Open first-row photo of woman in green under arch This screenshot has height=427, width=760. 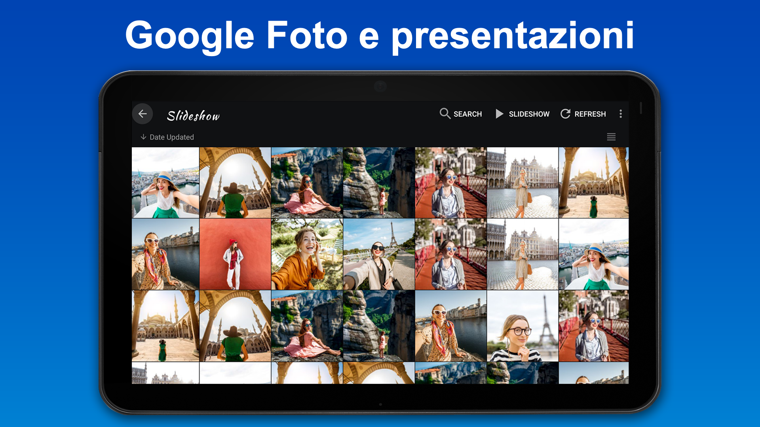coord(235,183)
